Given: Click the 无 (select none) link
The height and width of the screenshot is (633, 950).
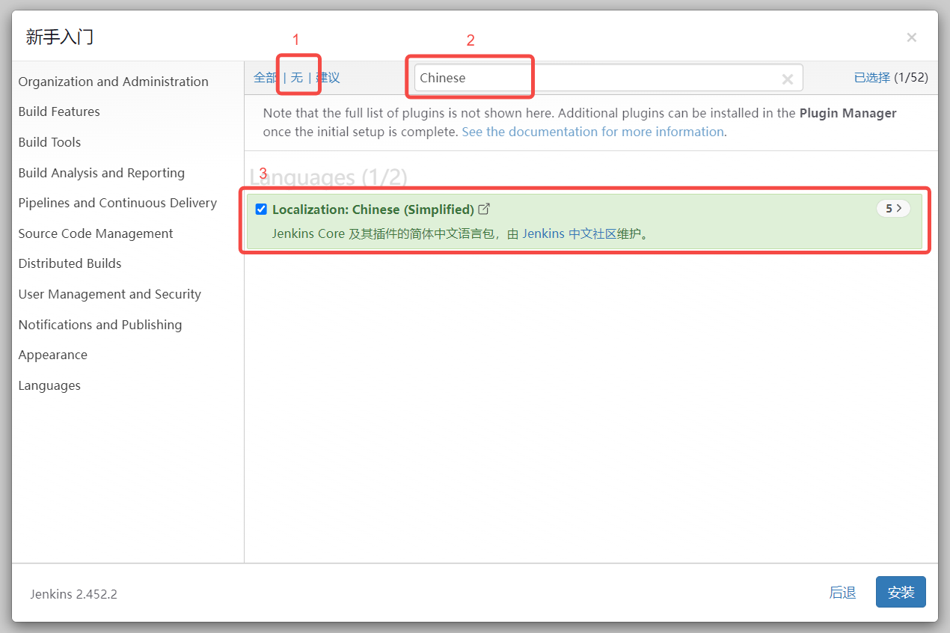Looking at the screenshot, I should coord(297,78).
